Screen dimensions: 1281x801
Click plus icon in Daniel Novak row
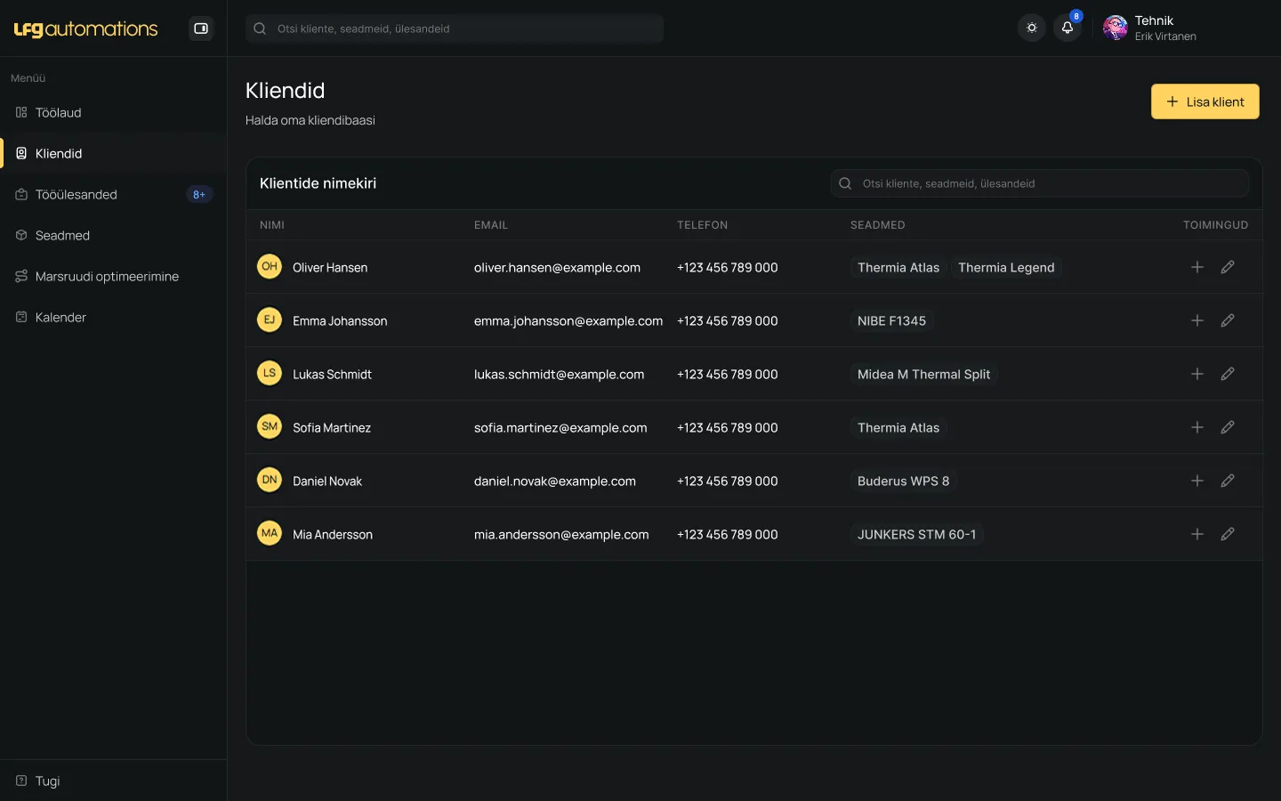1197,481
